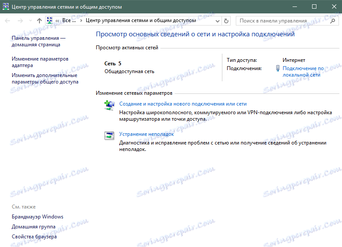Open 'Брандмауэр Windows' link

click(38, 217)
